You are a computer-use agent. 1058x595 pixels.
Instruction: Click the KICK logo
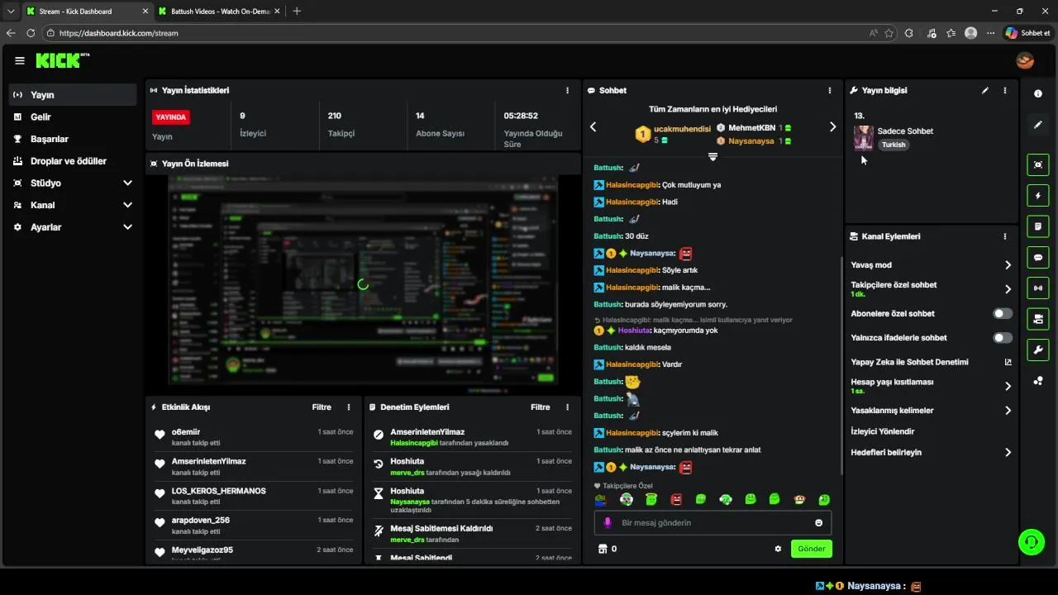[x=62, y=60]
